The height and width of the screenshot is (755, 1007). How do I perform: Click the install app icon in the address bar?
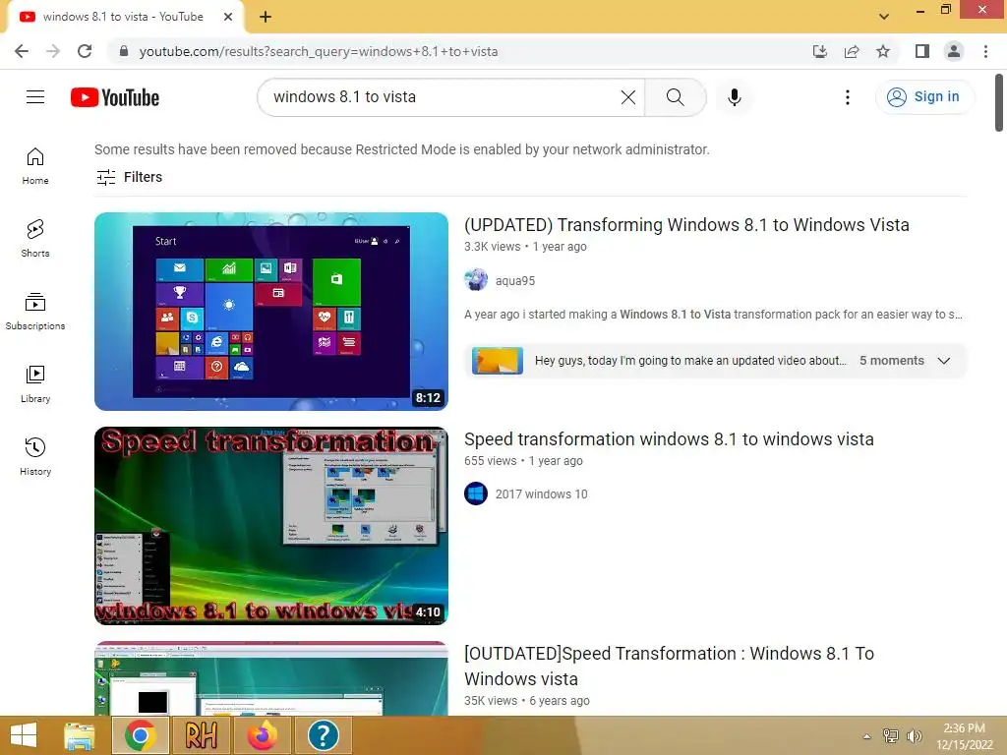click(x=820, y=51)
